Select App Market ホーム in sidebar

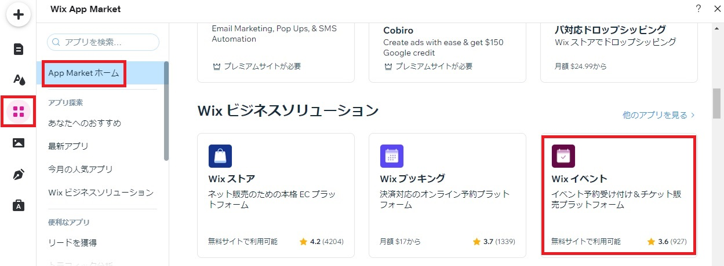pos(84,73)
